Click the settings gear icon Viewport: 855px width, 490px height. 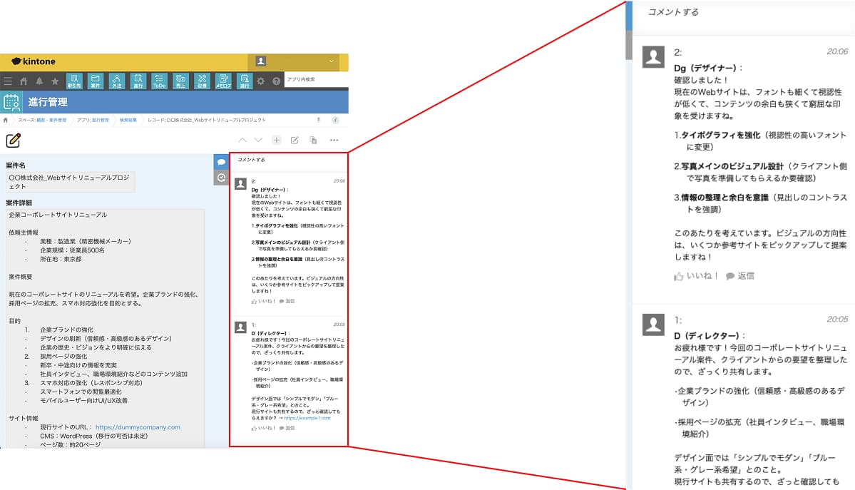(x=261, y=81)
